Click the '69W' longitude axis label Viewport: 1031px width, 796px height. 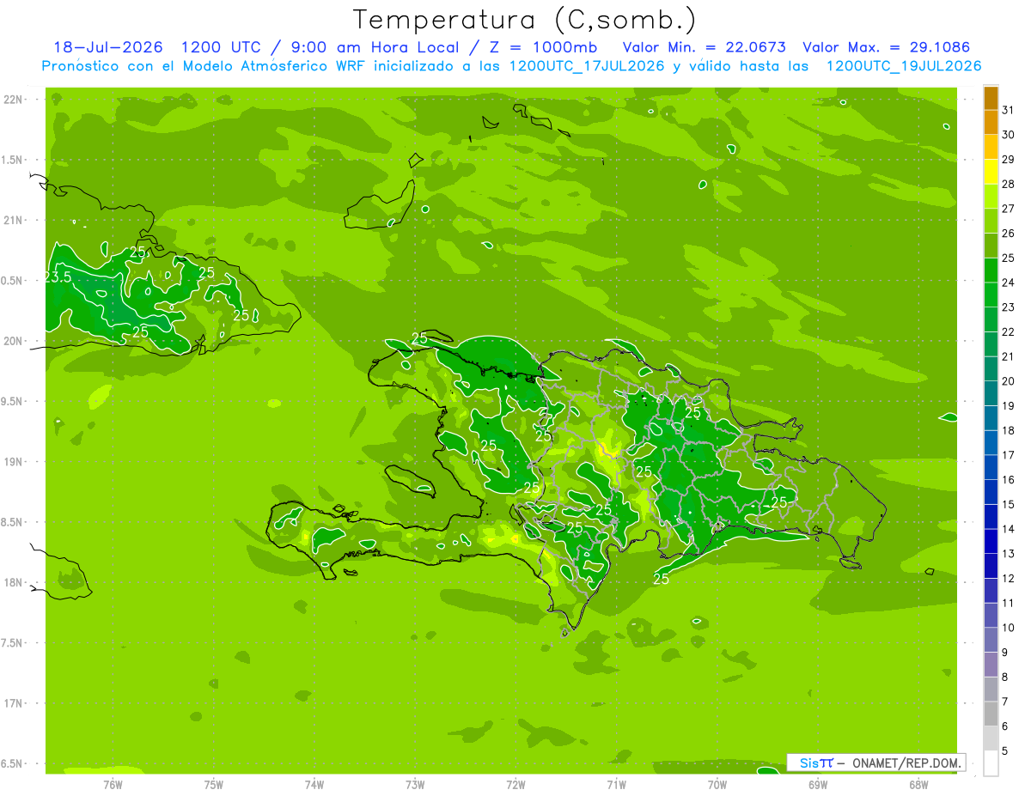(x=818, y=785)
